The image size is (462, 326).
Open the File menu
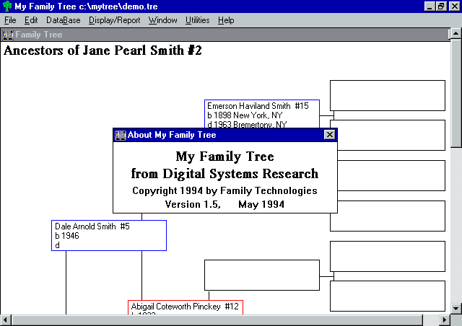pyautogui.click(x=10, y=20)
